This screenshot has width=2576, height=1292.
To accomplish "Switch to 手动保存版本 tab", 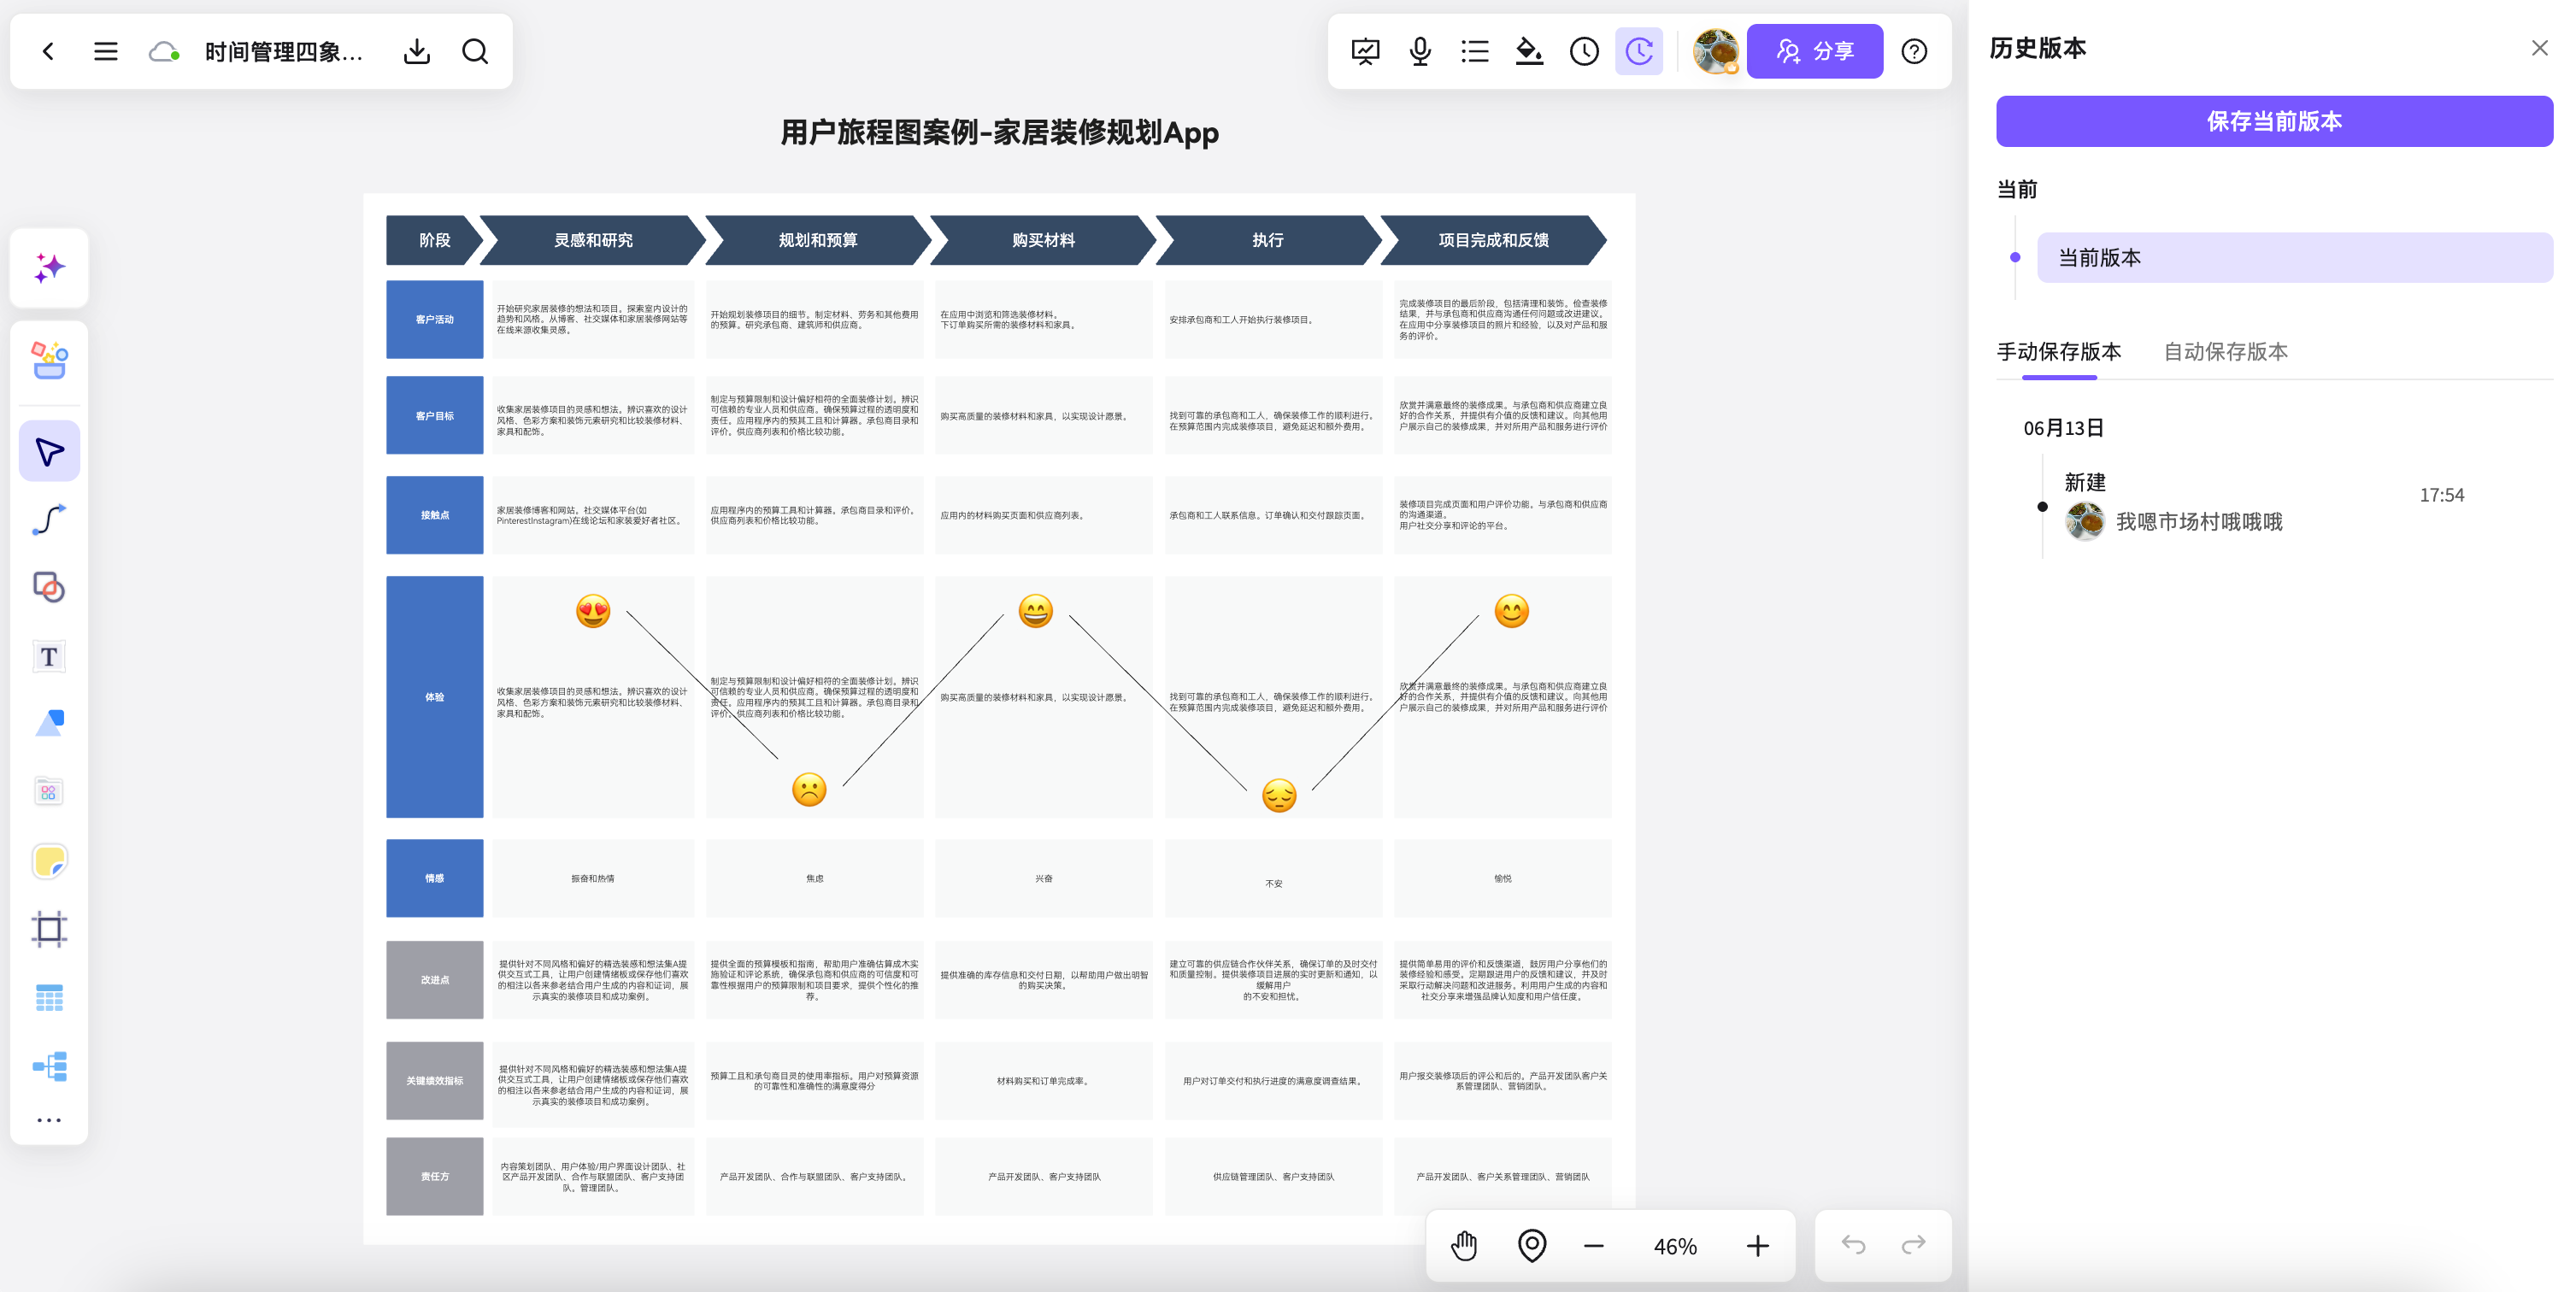I will pos(2059,352).
